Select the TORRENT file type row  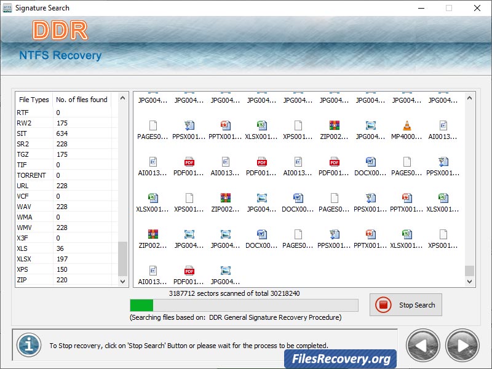coord(67,175)
